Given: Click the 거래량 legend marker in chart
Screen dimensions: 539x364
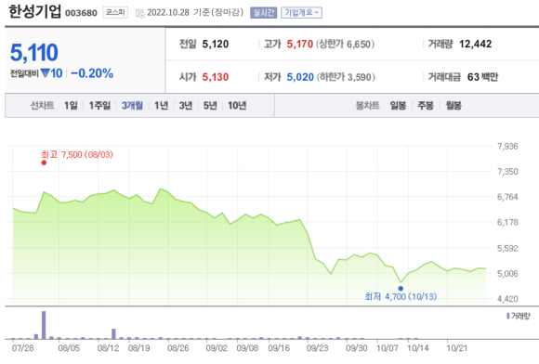Looking at the screenshot, I should click(508, 316).
